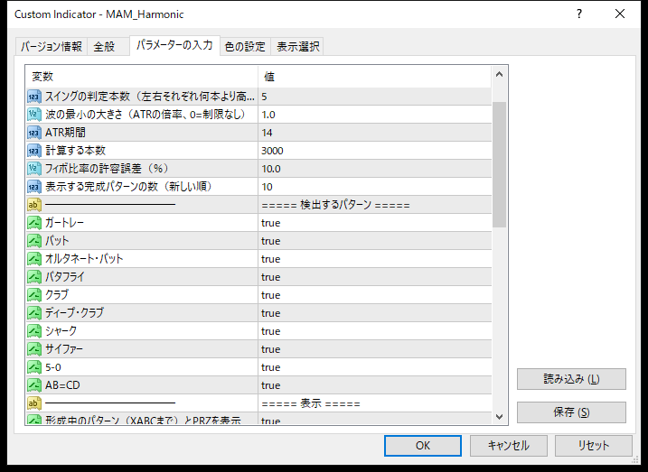The height and width of the screenshot is (472, 648).
Task: Toggle the ディープ・クラブ true value
Action: coord(375,313)
